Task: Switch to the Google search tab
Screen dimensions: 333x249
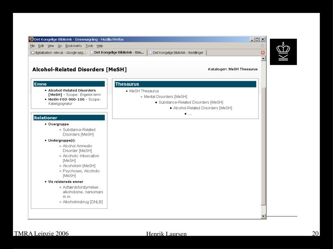Action: tap(58, 53)
